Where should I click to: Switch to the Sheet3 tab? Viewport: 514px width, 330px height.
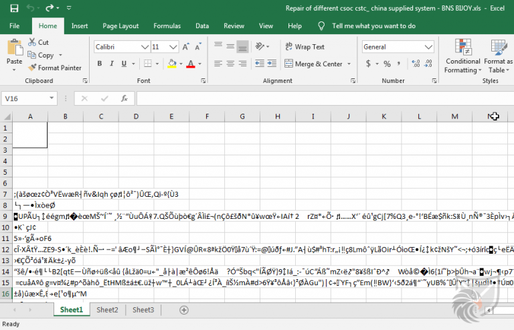(x=143, y=310)
